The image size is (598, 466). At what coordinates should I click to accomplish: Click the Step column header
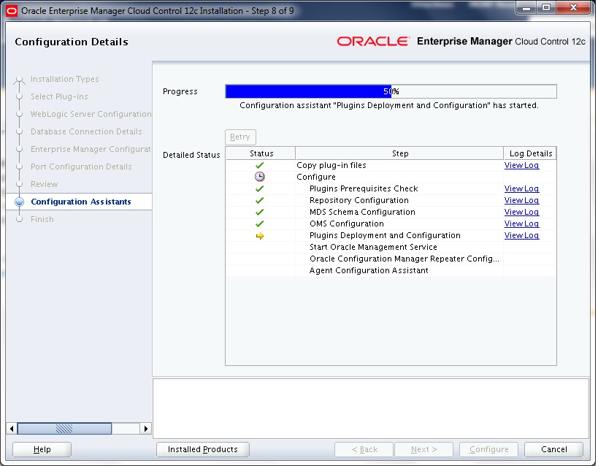click(399, 153)
